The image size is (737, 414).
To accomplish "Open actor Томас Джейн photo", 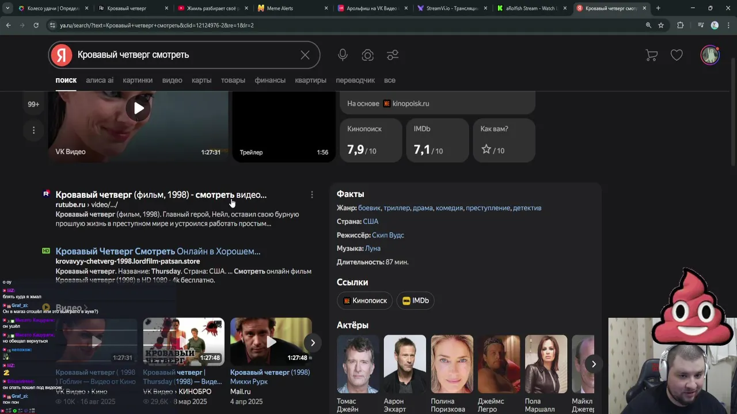I will (358, 364).
